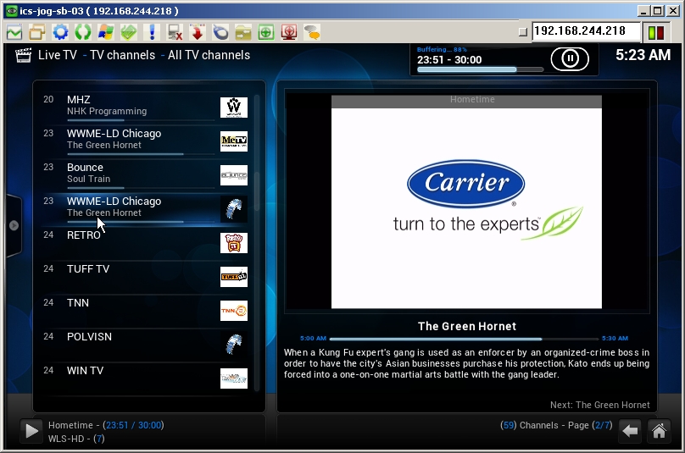The width and height of the screenshot is (685, 453).
Task: Click the Live TV clapperboard icon
Action: pos(23,55)
